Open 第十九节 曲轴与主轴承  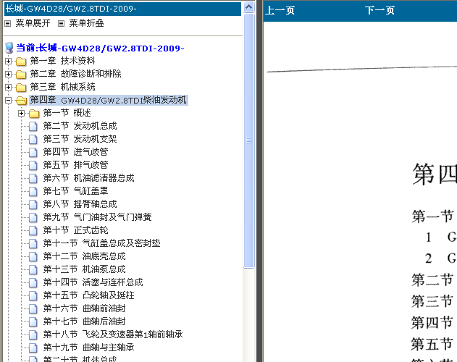[x=88, y=347]
